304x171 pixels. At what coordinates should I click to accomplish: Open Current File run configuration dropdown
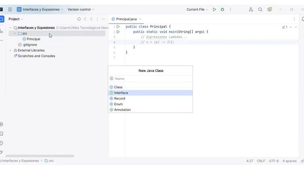pos(197,9)
